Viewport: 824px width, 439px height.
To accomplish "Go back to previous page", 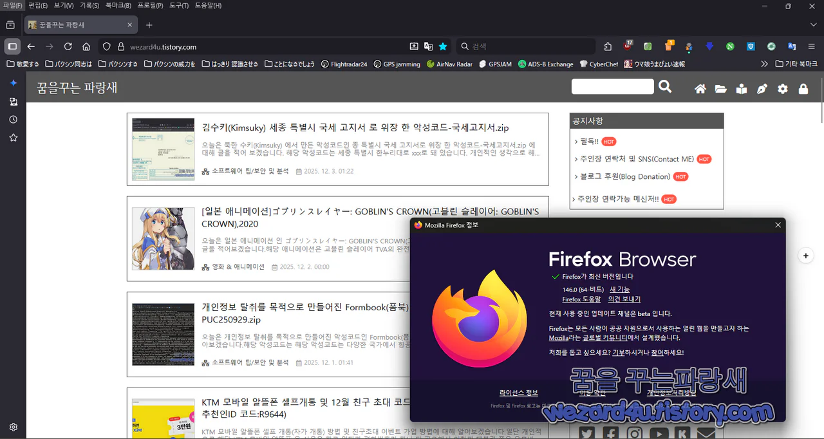I will (30, 46).
